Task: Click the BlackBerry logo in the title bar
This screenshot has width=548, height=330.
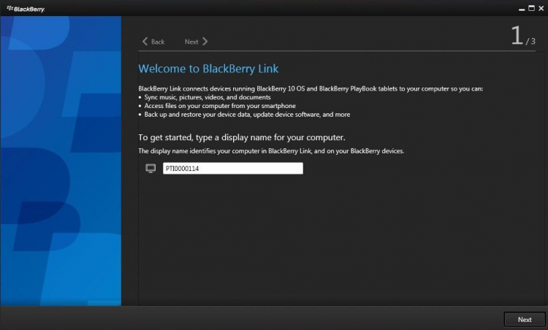Action: (26, 9)
